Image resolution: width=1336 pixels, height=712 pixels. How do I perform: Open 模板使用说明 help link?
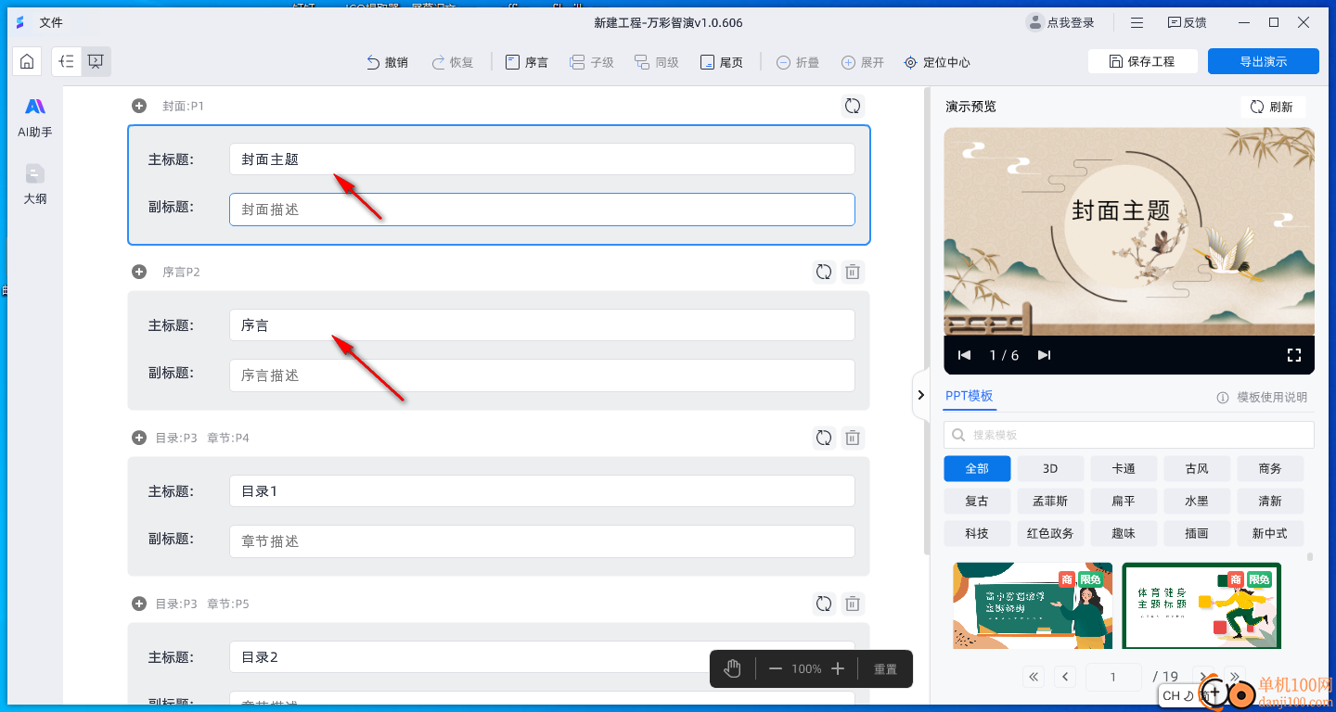point(1263,397)
